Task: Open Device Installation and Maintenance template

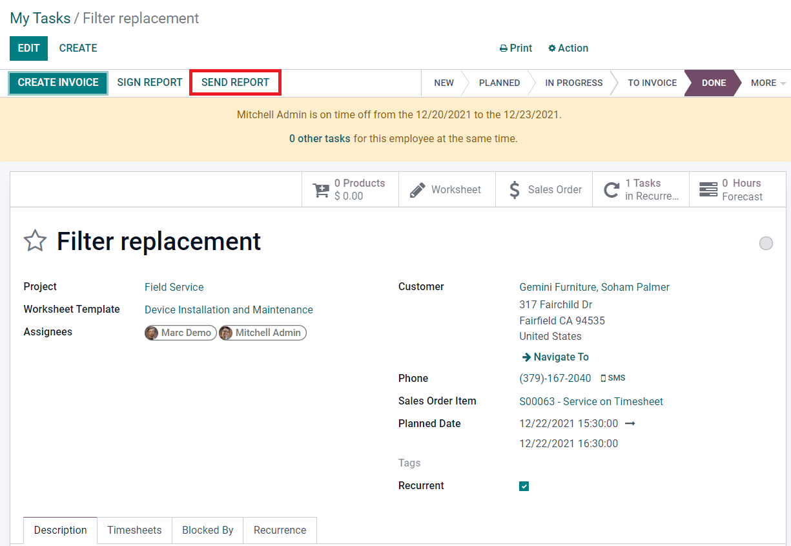Action: click(x=229, y=310)
